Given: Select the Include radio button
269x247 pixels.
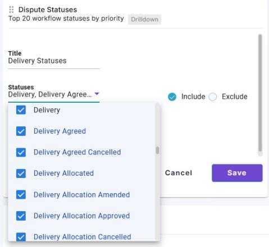Looking at the screenshot, I should coord(172,97).
